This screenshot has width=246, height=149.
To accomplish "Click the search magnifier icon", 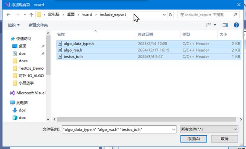I will pos(235,15).
